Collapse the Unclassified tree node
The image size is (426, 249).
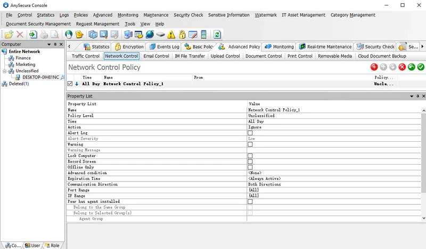5,71
